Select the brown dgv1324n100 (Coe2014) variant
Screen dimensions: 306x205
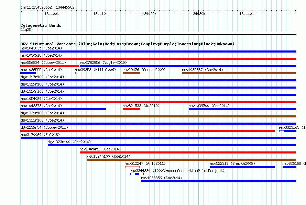[192, 160]
